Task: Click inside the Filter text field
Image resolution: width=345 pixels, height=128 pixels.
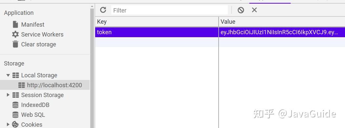Action: (169, 10)
